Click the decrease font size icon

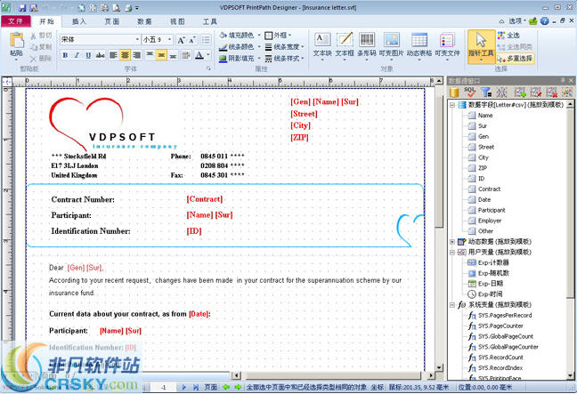[x=192, y=40]
